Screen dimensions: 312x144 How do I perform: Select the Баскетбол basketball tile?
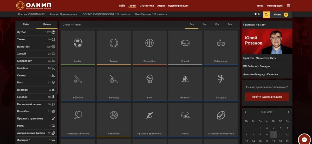pos(149,47)
